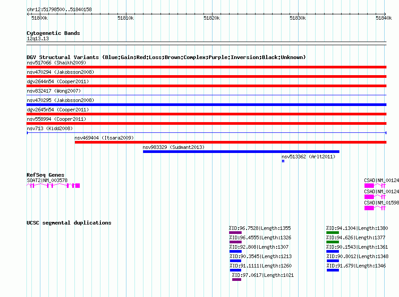Select the dgv2645n54 (Cooper2011) red bar
The height and width of the screenshot is (297, 399).
tap(206, 114)
